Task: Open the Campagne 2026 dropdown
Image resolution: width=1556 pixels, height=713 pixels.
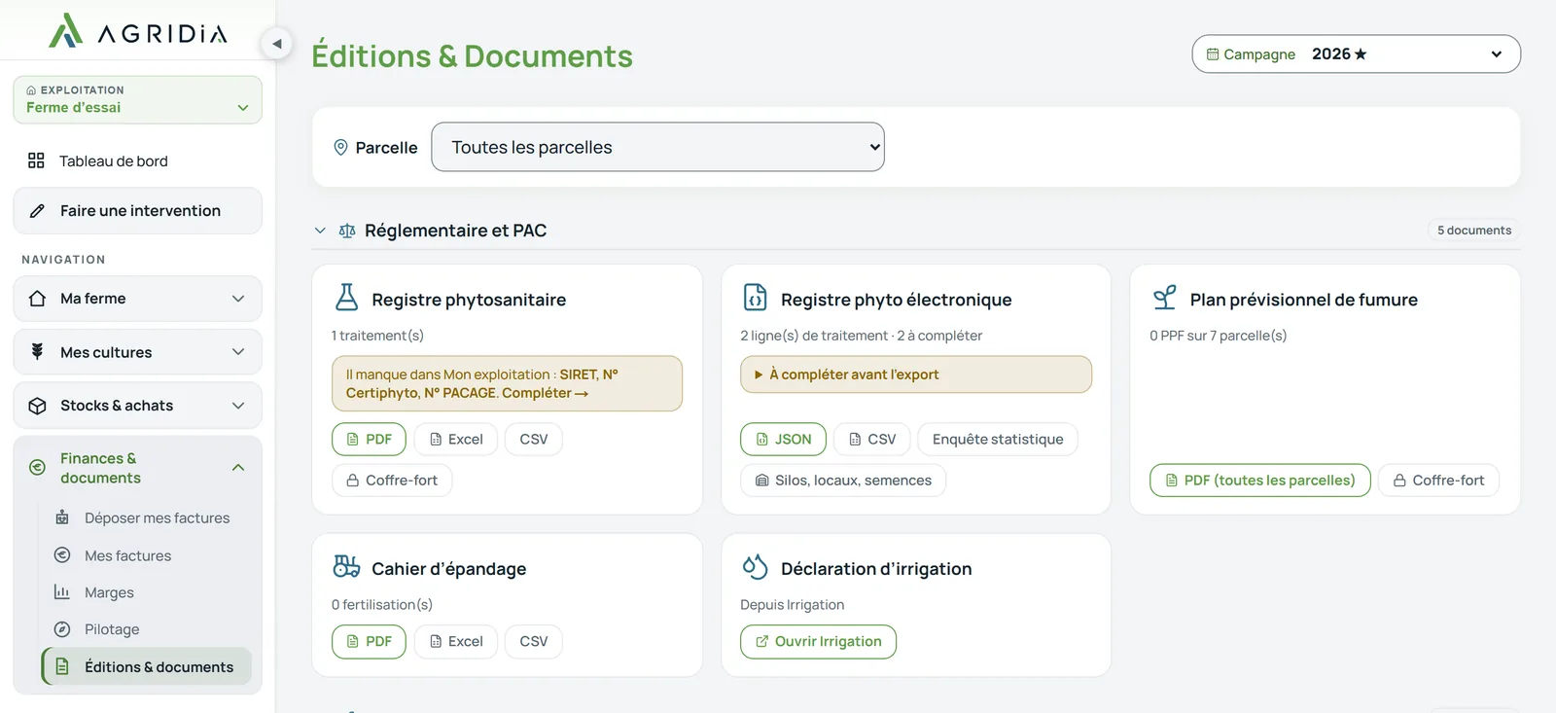Action: click(x=1356, y=54)
